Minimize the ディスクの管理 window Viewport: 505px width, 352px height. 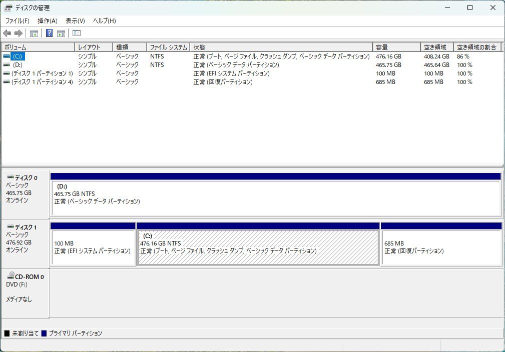coord(447,7)
